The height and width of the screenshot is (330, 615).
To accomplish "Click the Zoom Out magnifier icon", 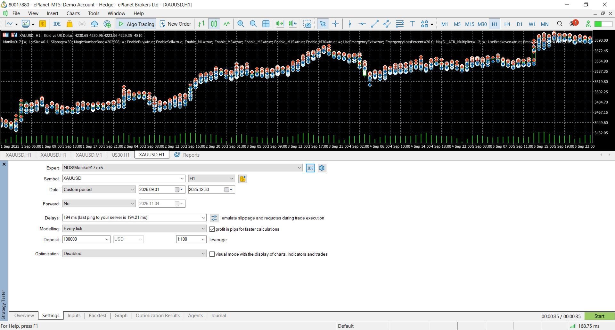I will pos(253,24).
